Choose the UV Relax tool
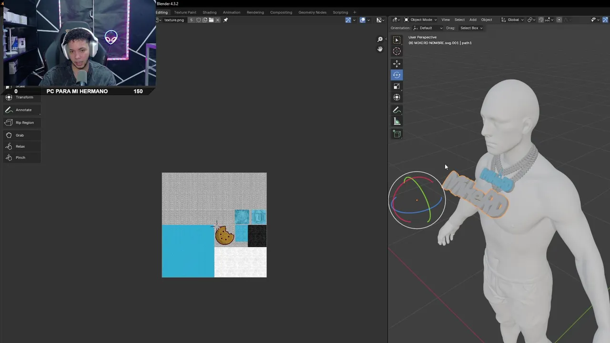This screenshot has width=610, height=343. 21,146
